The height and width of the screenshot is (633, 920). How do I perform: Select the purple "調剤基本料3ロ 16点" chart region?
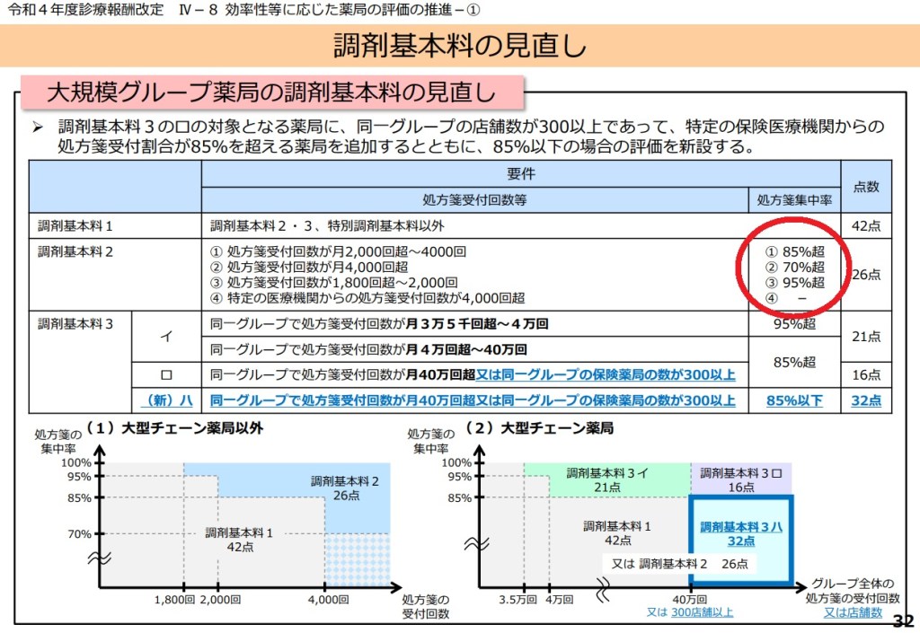pos(740,479)
